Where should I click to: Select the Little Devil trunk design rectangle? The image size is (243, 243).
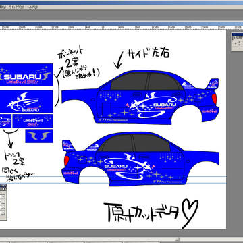point(32,121)
